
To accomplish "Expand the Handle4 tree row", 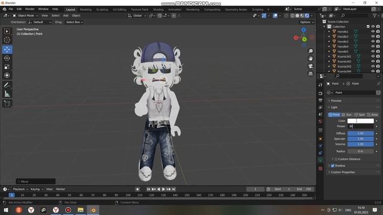I will (329, 47).
